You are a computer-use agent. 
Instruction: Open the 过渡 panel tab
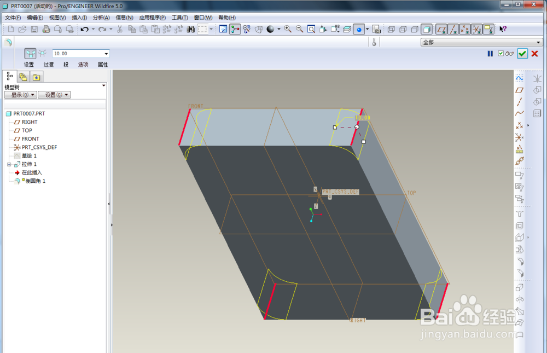coord(49,65)
